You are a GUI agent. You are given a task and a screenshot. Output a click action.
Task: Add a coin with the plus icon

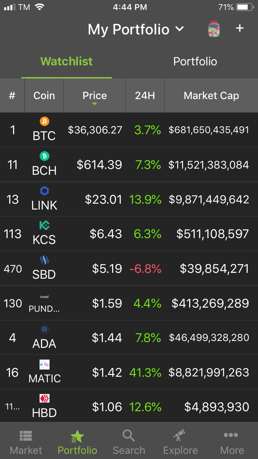(x=240, y=28)
